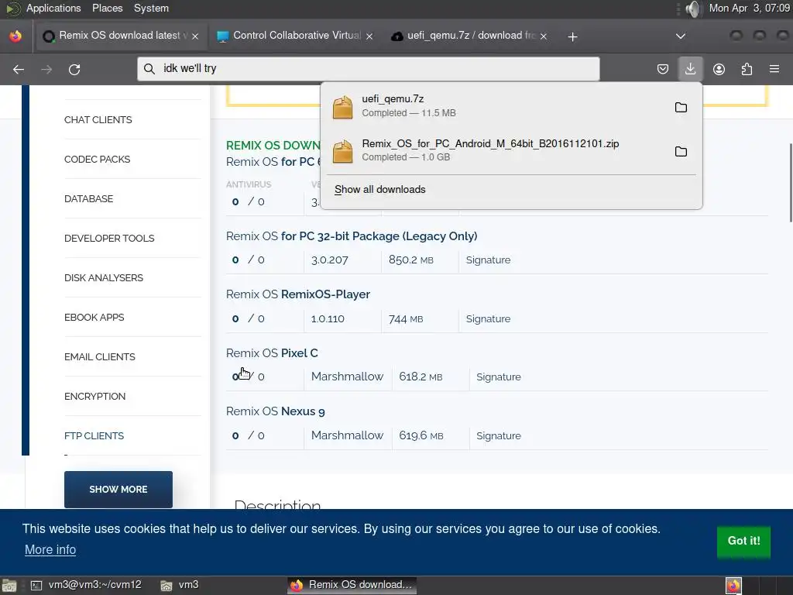Open the Places menu
This screenshot has height=595, width=793.
[x=107, y=8]
